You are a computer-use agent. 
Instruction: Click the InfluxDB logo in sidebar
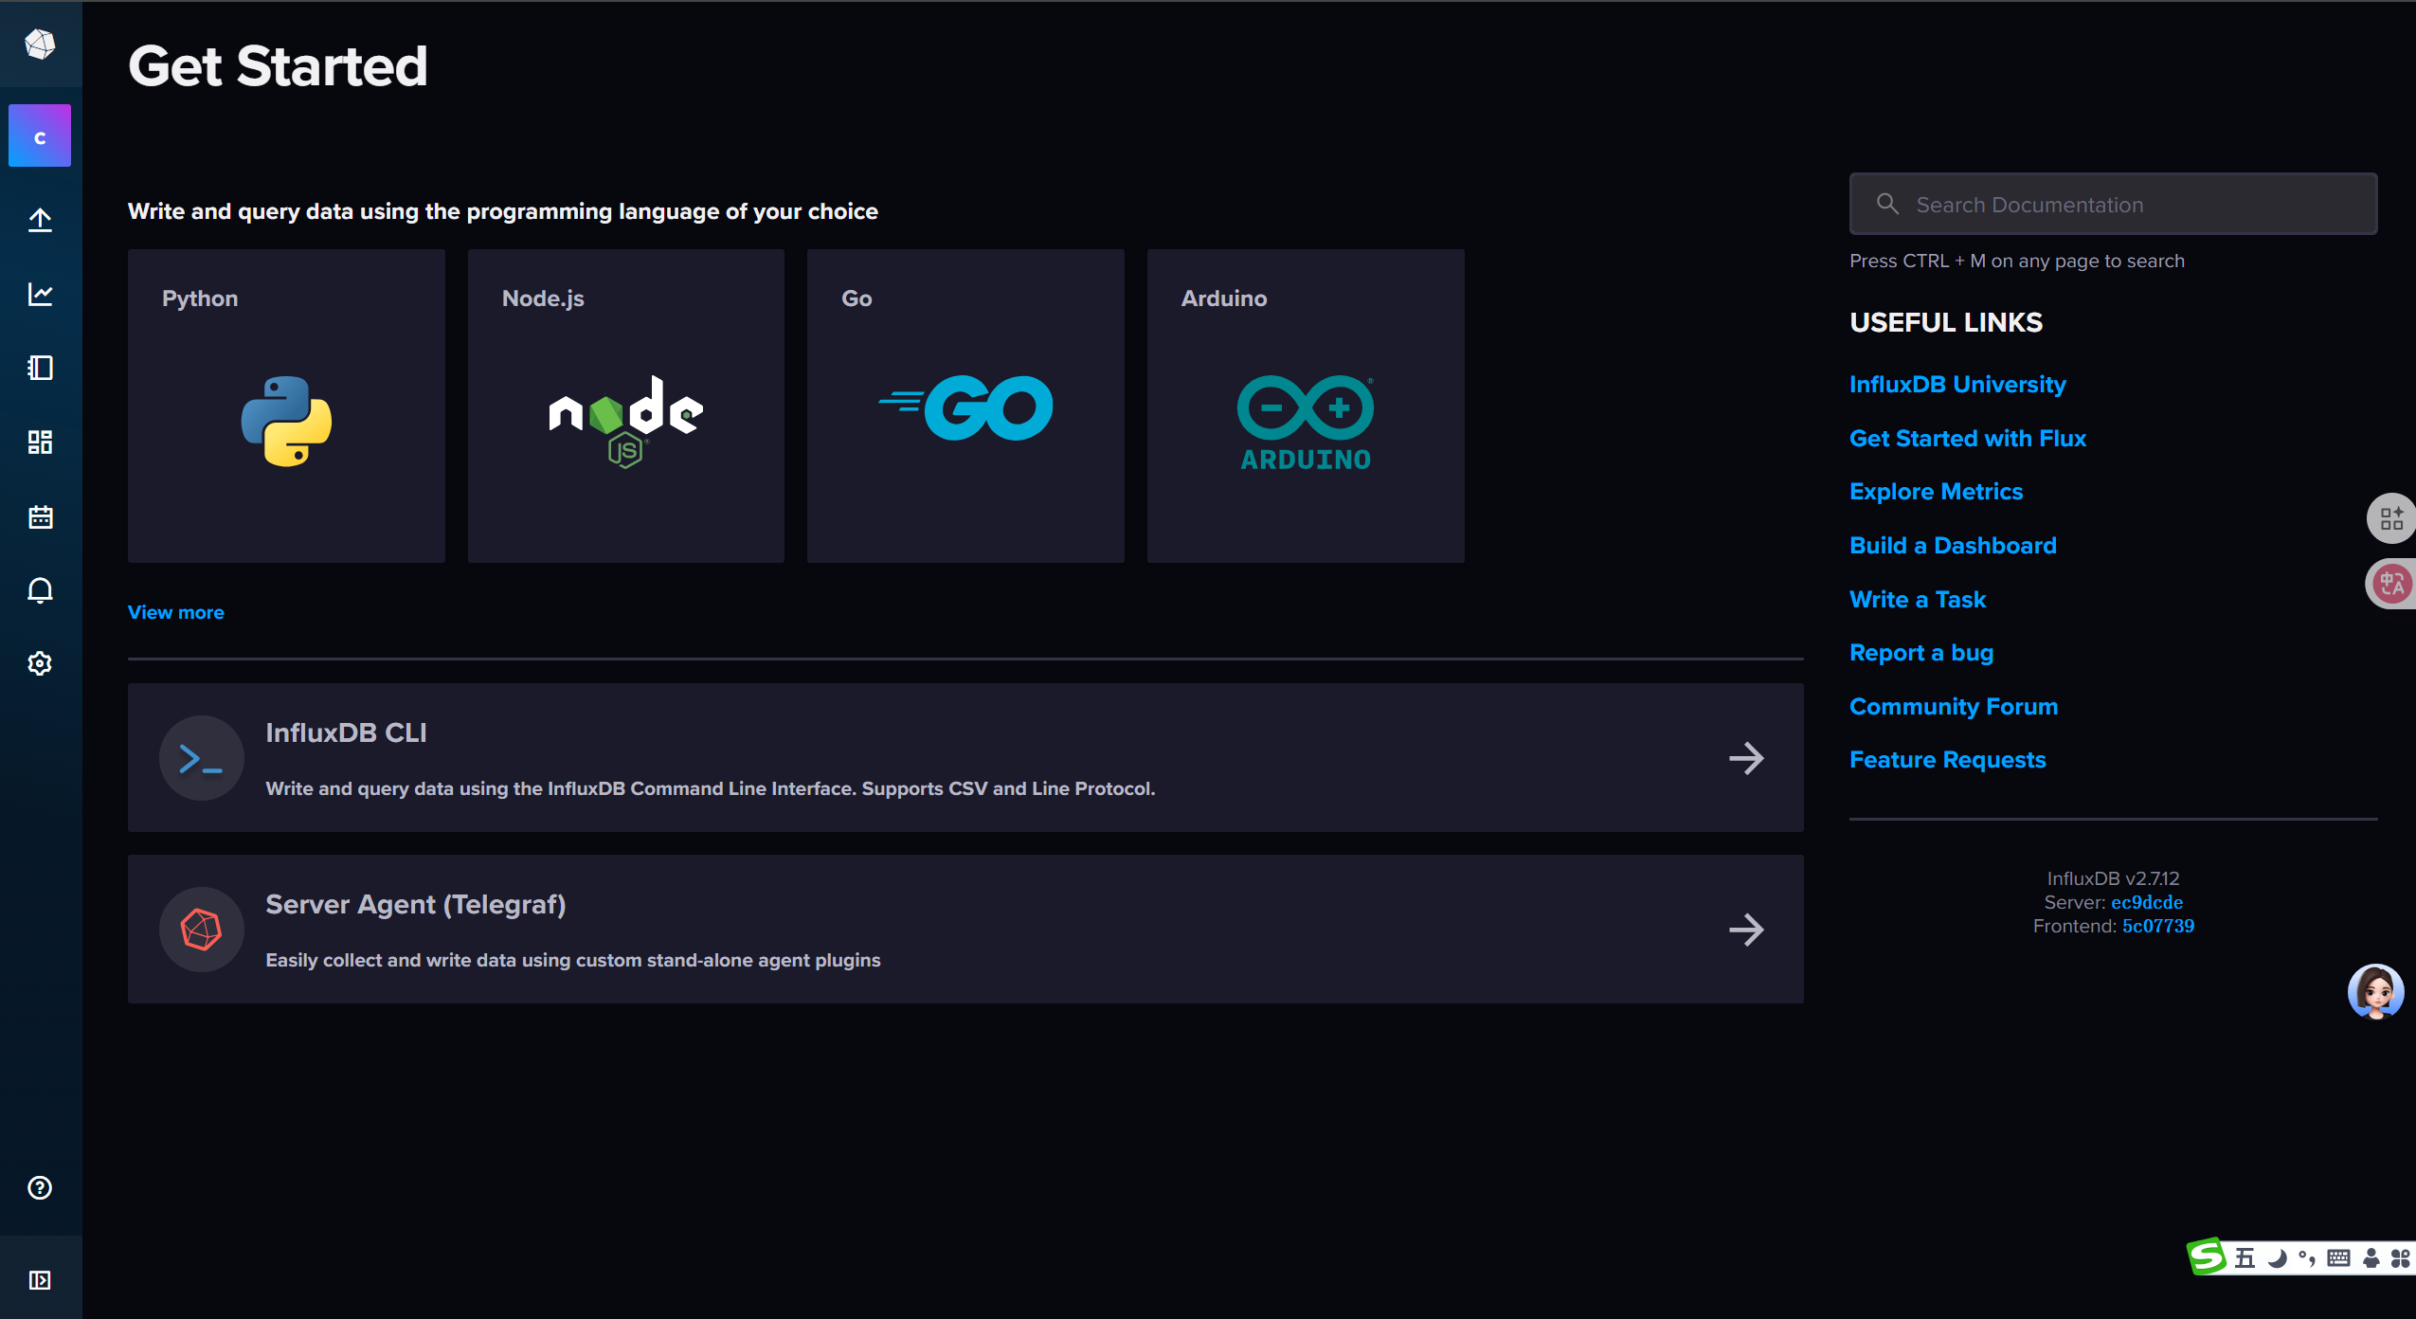[40, 44]
